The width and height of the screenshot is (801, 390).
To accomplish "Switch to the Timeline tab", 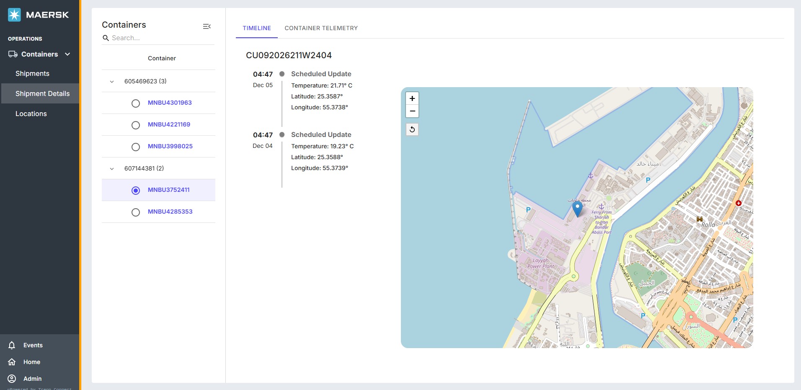I will pos(257,28).
